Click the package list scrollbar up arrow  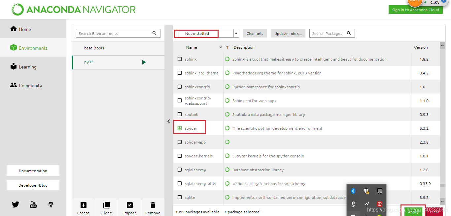point(442,45)
